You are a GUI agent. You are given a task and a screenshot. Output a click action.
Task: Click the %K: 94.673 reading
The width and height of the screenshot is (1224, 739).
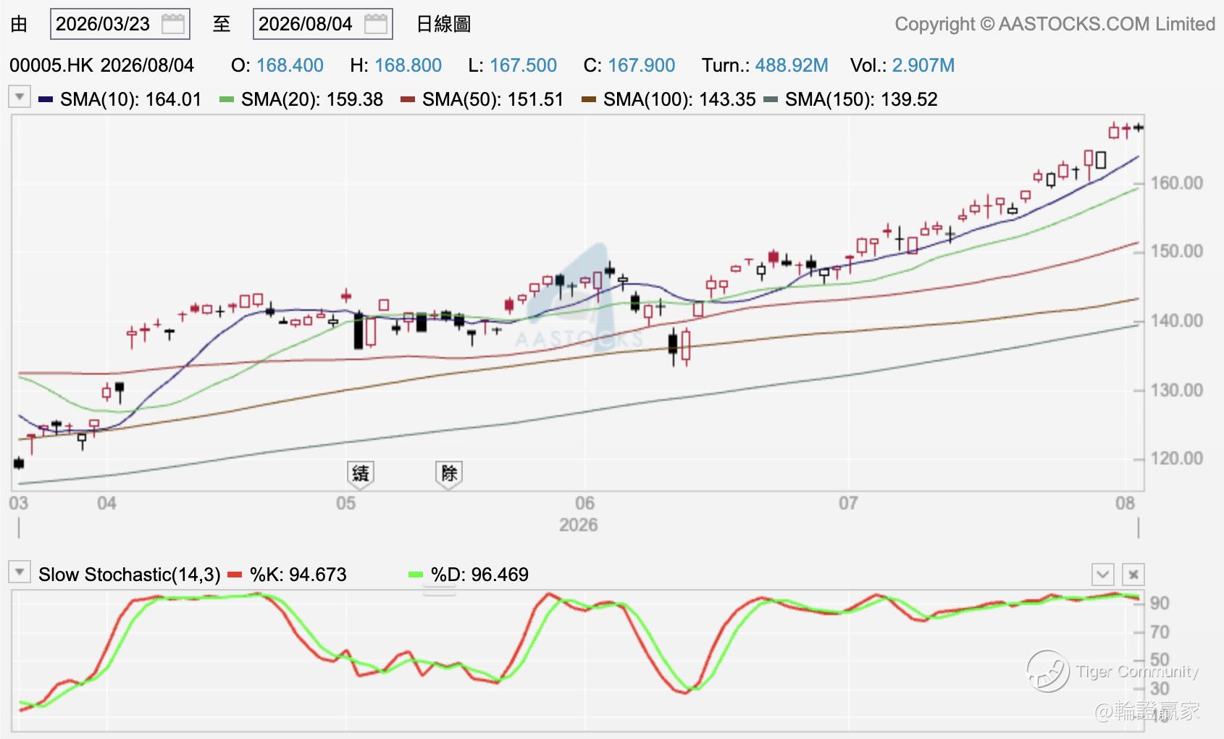point(298,575)
